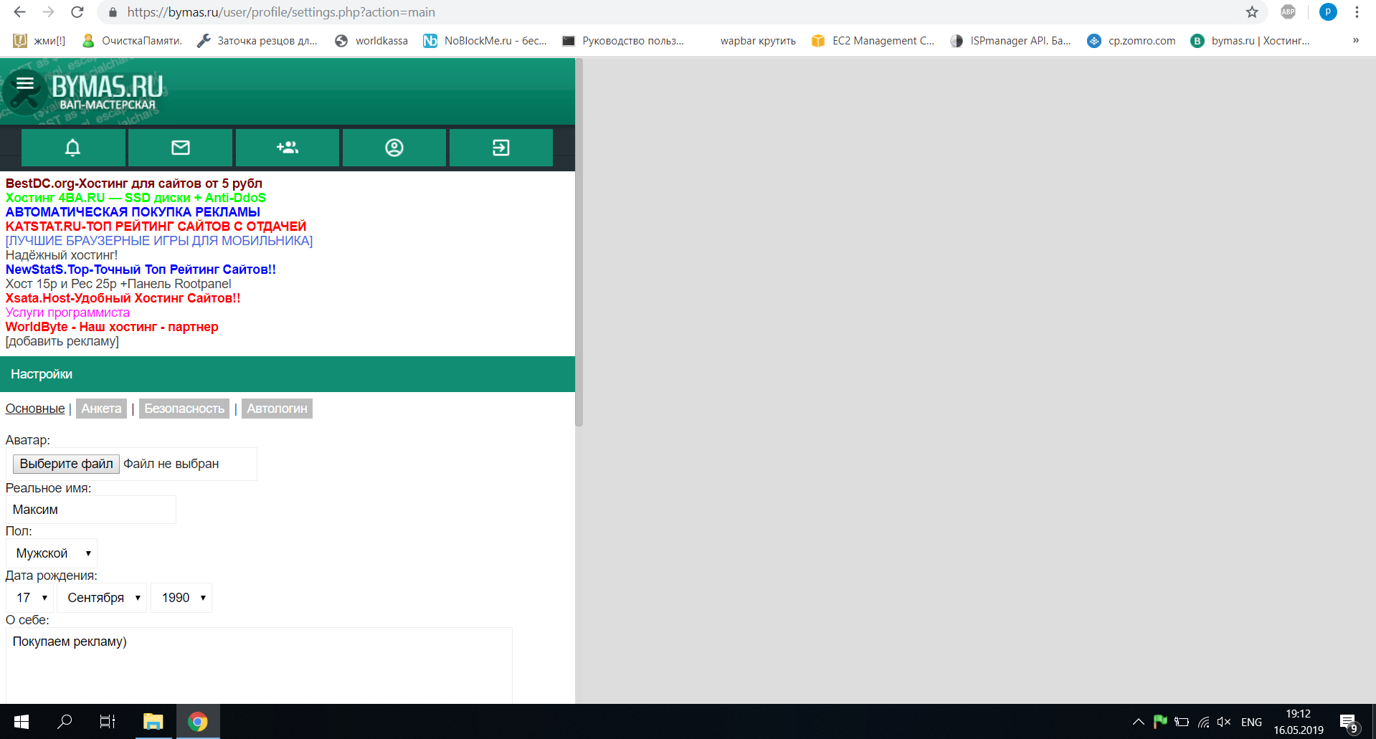Switch to the Анкета settings tab

coord(101,409)
